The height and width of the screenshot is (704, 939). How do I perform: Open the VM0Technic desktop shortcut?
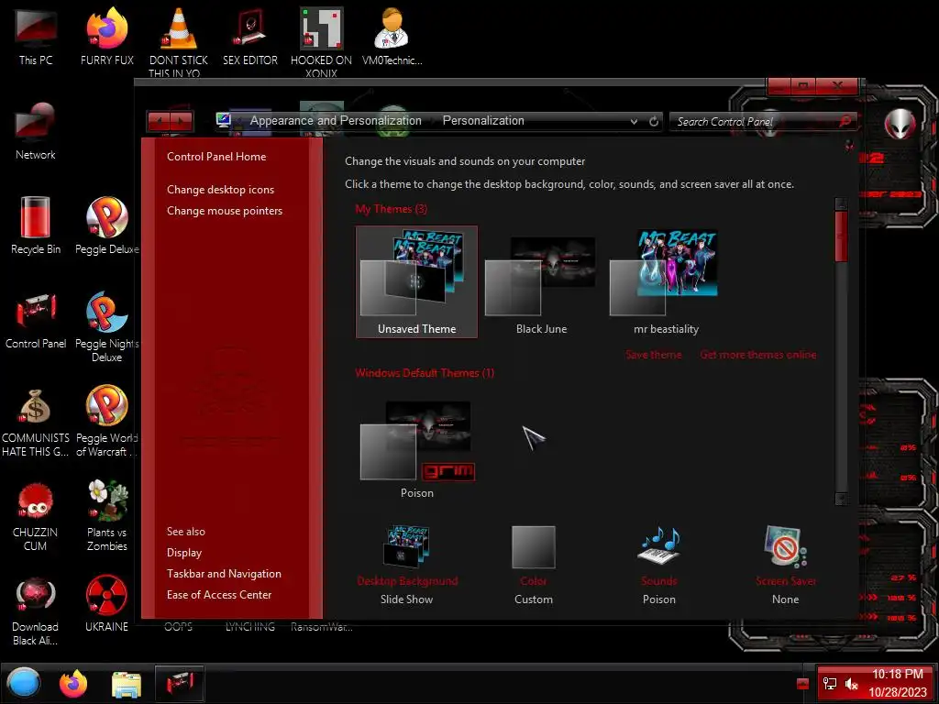392,37
